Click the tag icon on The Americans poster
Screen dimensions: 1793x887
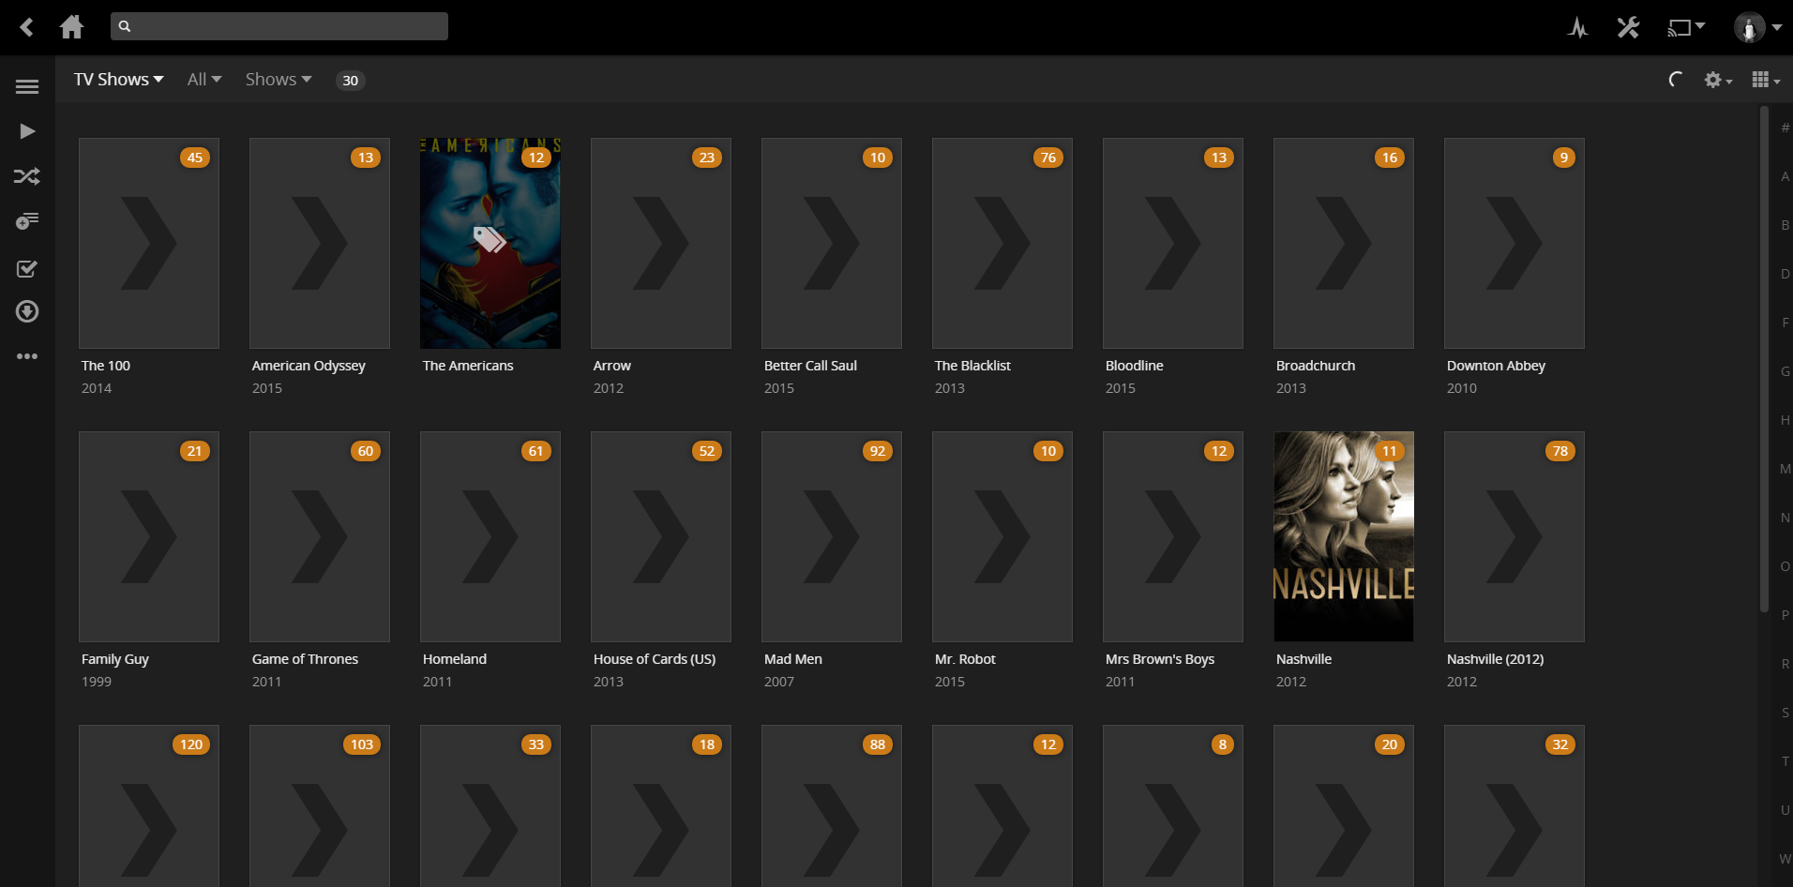(490, 239)
